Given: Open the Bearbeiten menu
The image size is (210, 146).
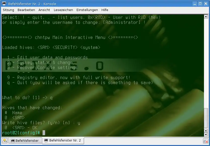Looking at the screenshot, I should (26, 10).
